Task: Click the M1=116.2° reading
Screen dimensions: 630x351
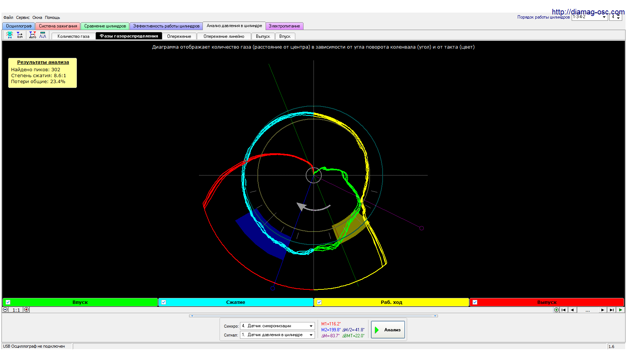Action: (331, 324)
